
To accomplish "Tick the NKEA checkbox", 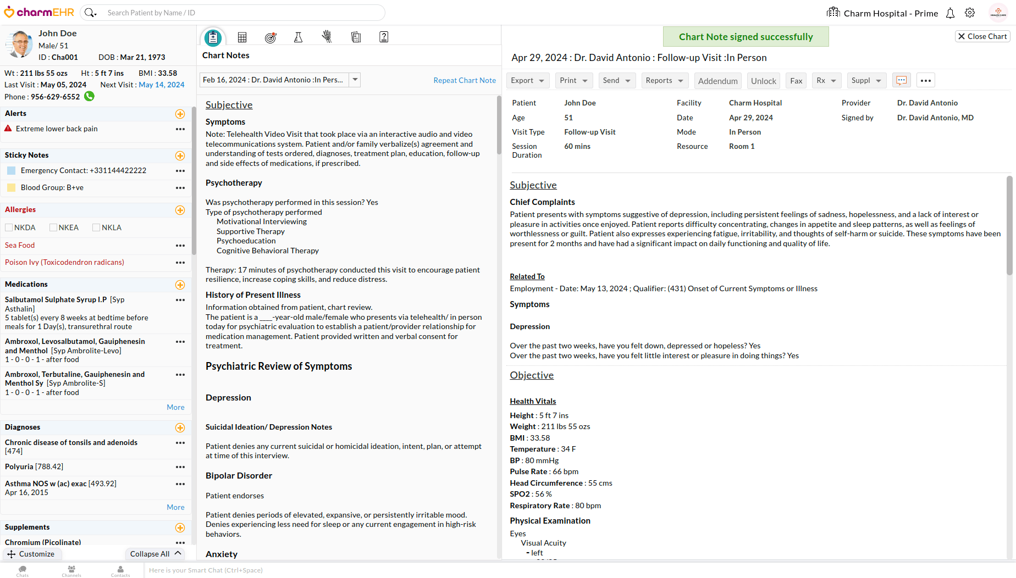I will click(x=53, y=227).
